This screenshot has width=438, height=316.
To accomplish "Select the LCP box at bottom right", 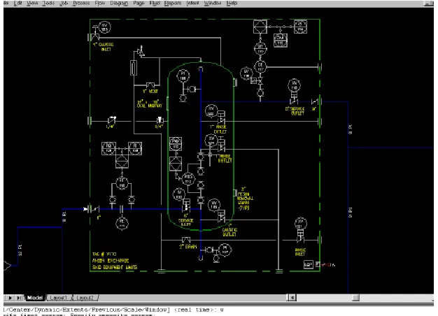I will (309, 264).
